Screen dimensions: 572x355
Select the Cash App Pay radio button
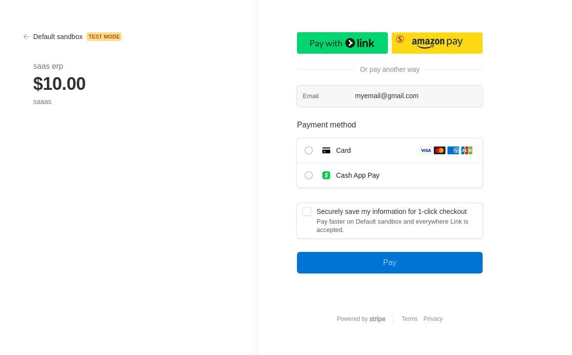[309, 175]
